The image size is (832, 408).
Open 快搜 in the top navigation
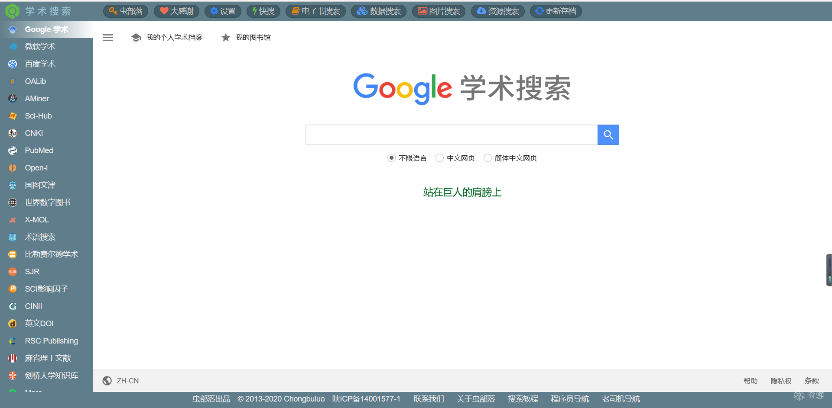tap(263, 11)
